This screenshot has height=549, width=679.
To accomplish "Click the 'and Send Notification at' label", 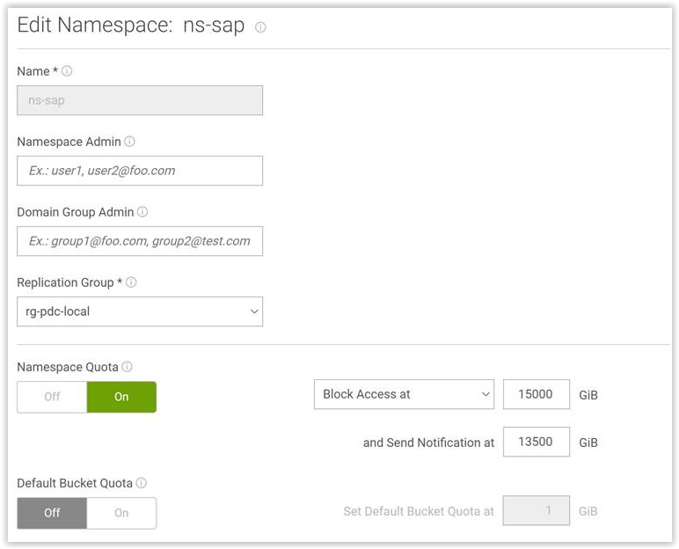I will 428,443.
